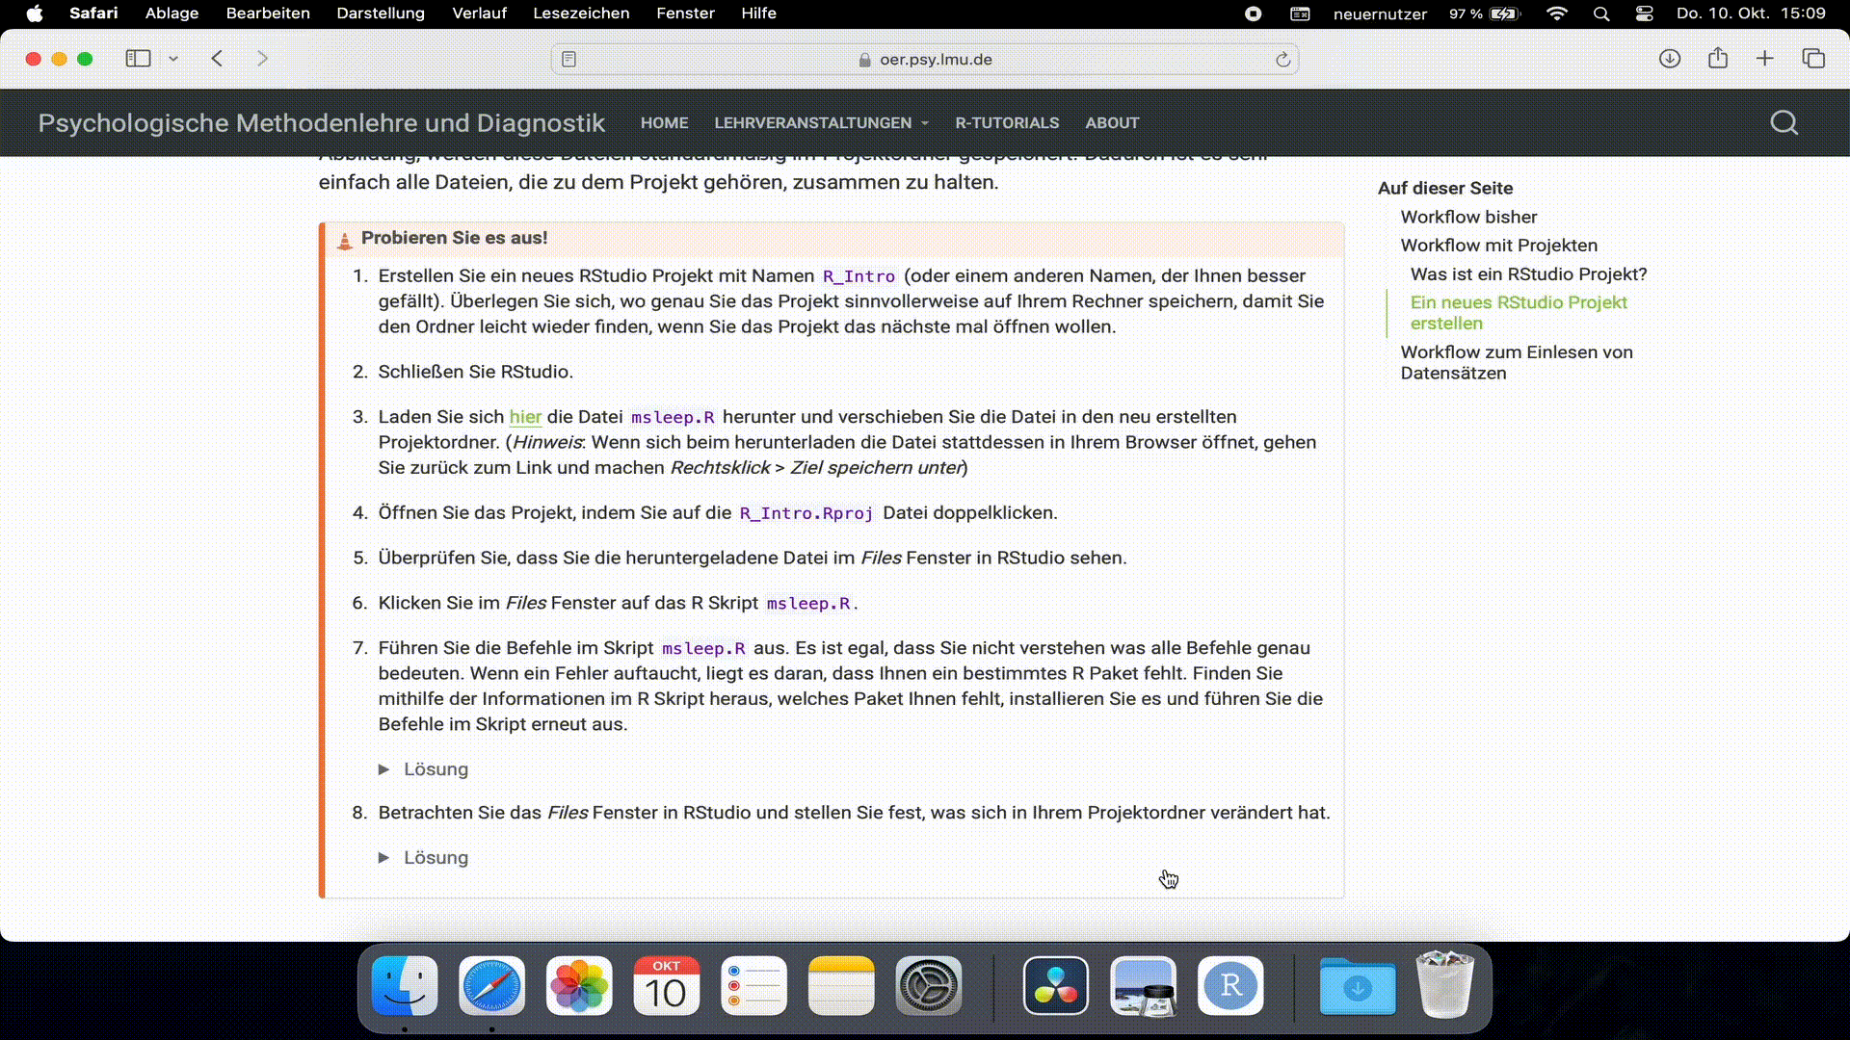Click the 'hier' download link

click(x=525, y=417)
